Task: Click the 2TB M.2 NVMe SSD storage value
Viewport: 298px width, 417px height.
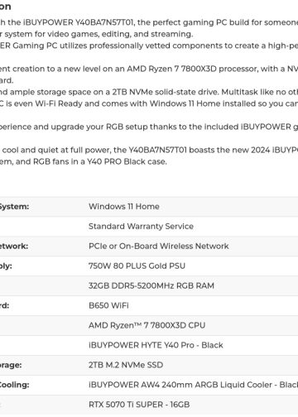Action: [126, 365]
